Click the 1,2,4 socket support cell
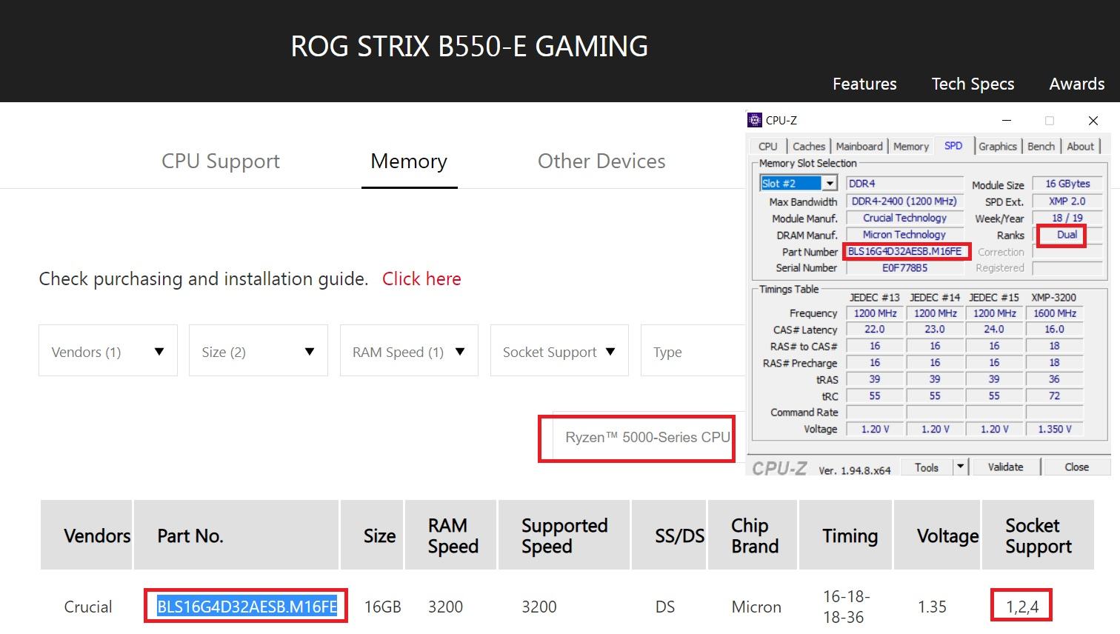This screenshot has height=634, width=1120. click(1022, 607)
